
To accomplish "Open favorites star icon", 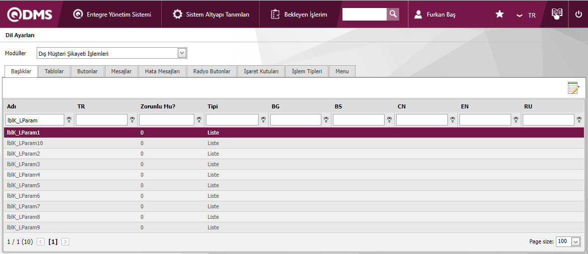I will 499,15.
